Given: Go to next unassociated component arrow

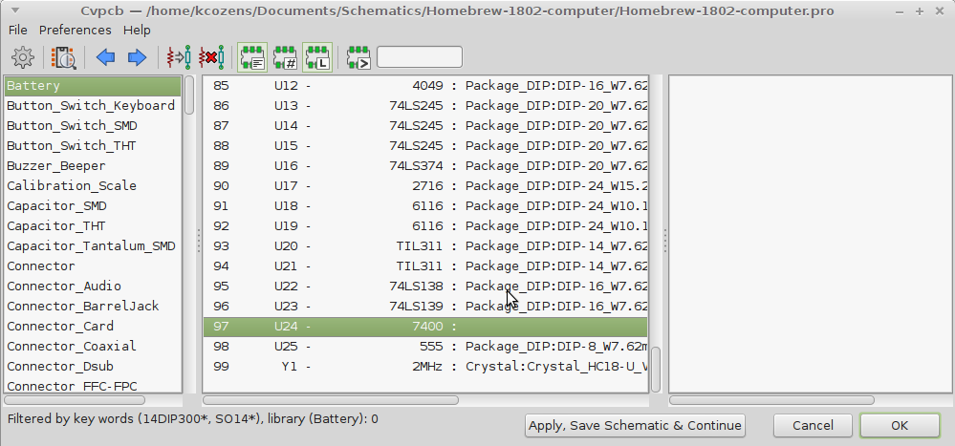Looking at the screenshot, I should click(137, 58).
